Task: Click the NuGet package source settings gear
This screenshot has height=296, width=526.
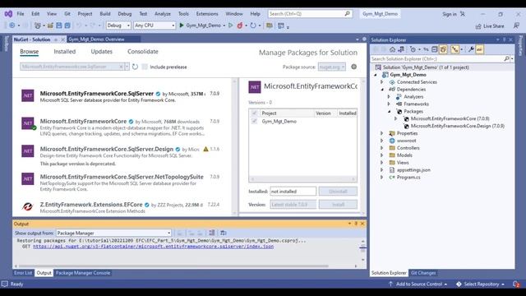Action: [x=354, y=67]
